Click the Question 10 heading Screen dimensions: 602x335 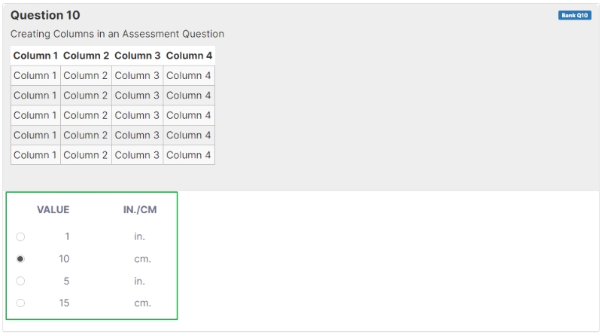click(x=45, y=15)
